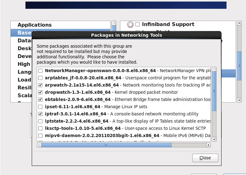Select the NetworkManager-openswan package row text
The height and width of the screenshot is (175, 246).
click(128, 71)
